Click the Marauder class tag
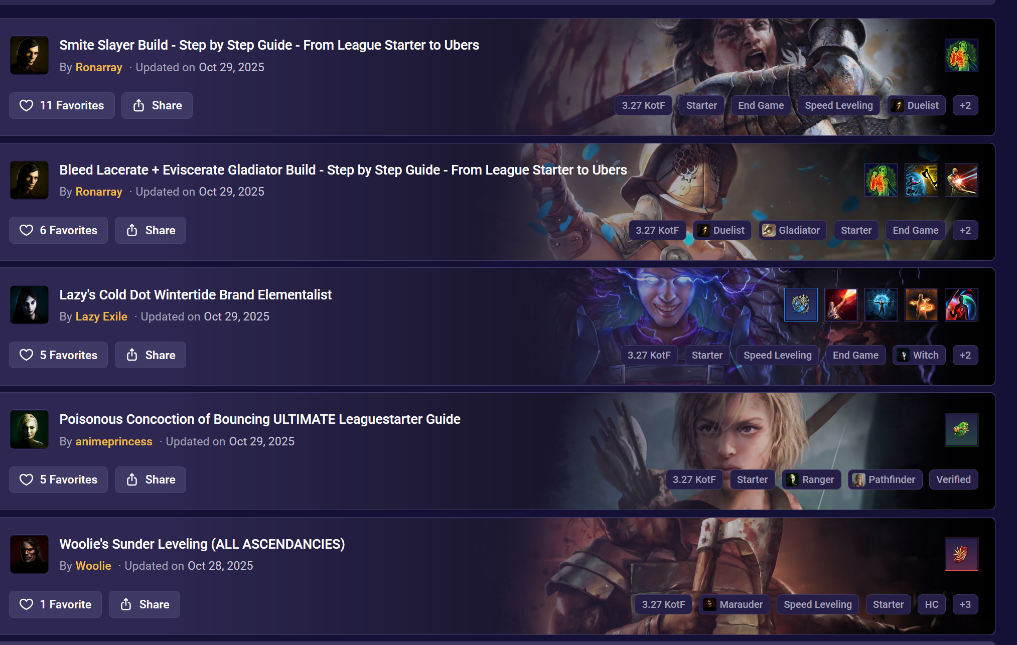 pyautogui.click(x=734, y=604)
